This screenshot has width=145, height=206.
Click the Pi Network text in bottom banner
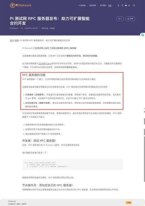coord(12,201)
